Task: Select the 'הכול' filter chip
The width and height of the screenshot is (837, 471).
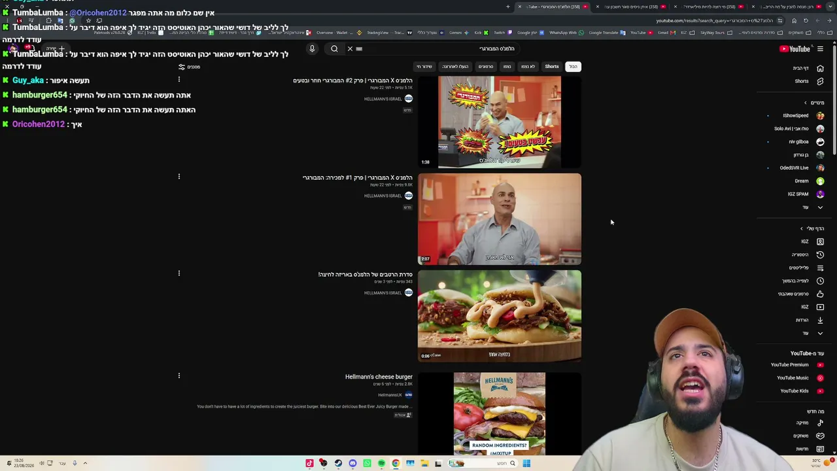Action: pos(573,66)
